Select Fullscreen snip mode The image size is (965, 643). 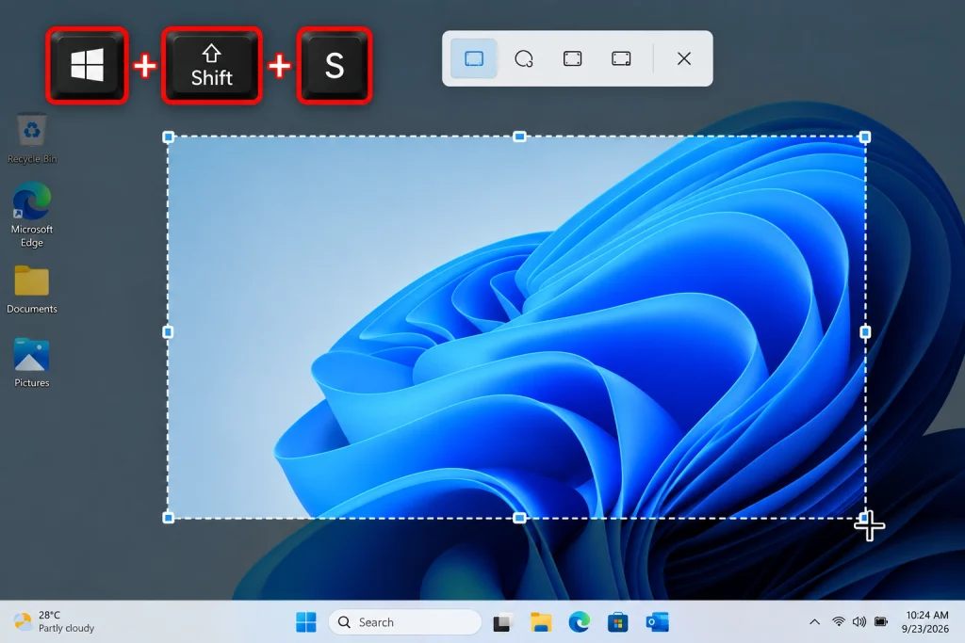(621, 58)
